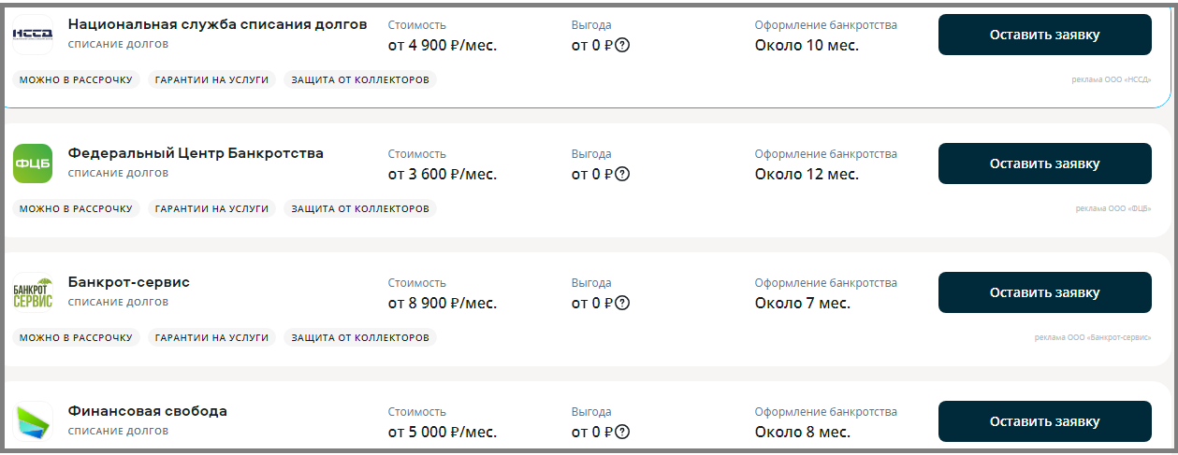
Task: Click the реклама ООО «Банкрот-сервис» label
Action: [x=1093, y=337]
